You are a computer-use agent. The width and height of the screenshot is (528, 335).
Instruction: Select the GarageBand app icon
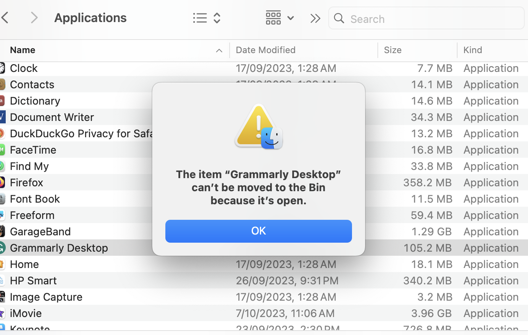coord(2,232)
